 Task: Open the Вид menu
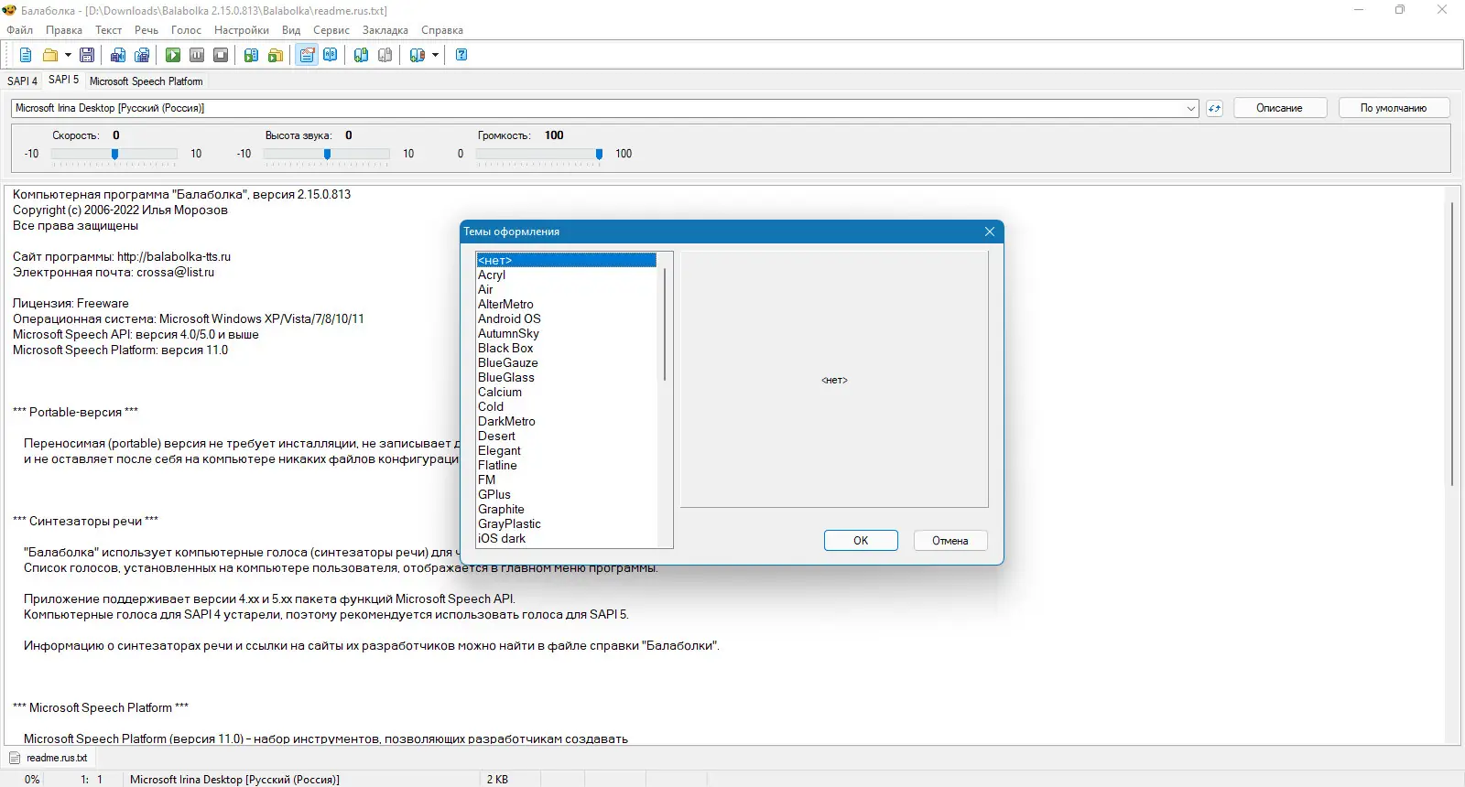pos(291,30)
